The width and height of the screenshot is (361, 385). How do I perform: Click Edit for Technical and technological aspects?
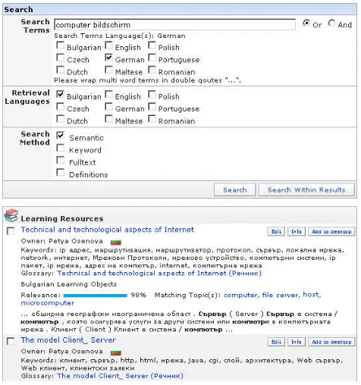point(276,231)
